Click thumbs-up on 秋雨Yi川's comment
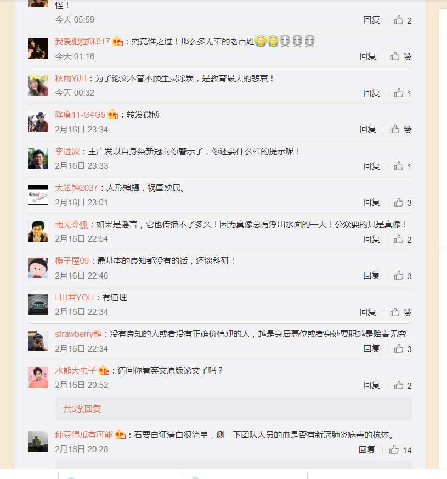 click(399, 93)
